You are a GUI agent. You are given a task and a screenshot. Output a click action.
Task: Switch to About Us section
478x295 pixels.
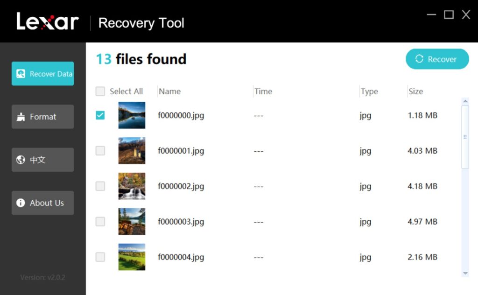42,203
